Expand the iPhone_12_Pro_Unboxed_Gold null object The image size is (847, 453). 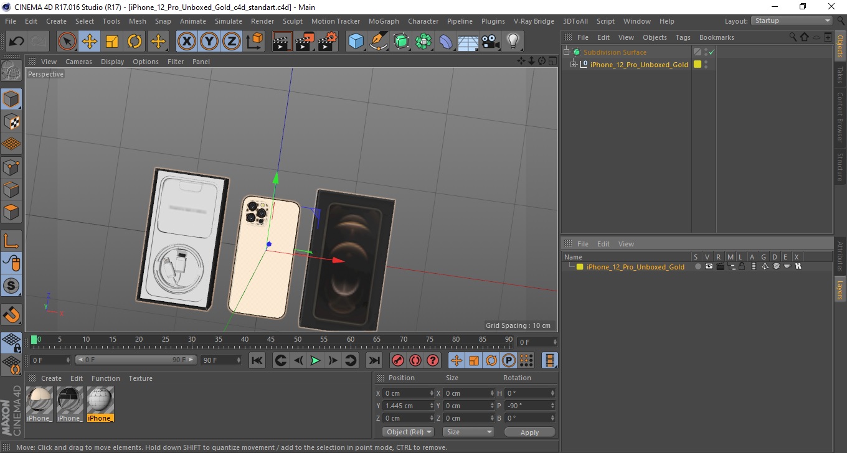click(x=574, y=65)
